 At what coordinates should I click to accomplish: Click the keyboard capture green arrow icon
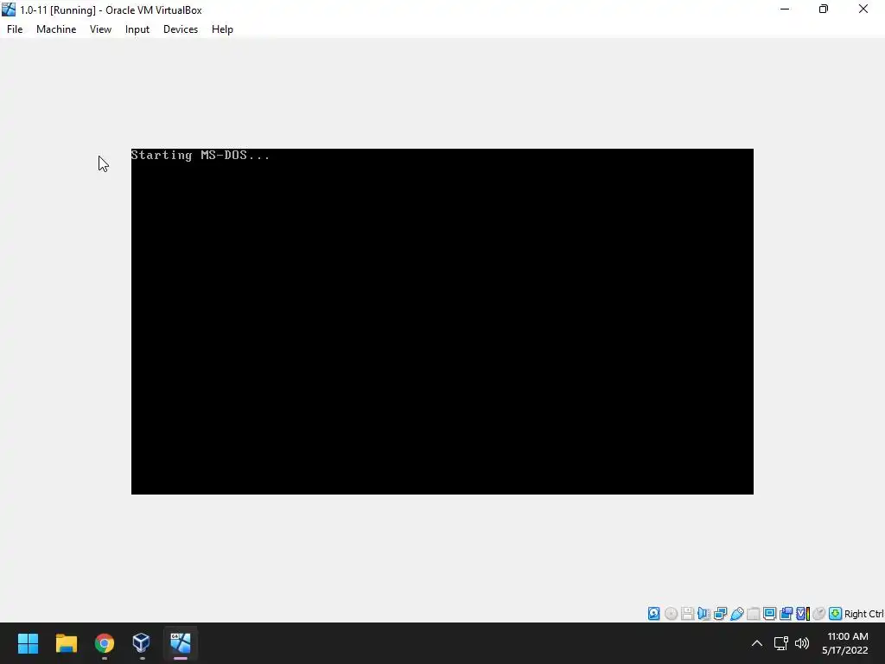(x=836, y=614)
